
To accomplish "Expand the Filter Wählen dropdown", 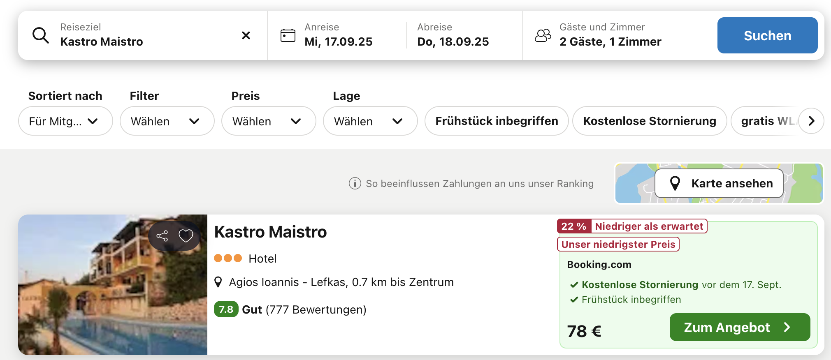I will point(167,121).
